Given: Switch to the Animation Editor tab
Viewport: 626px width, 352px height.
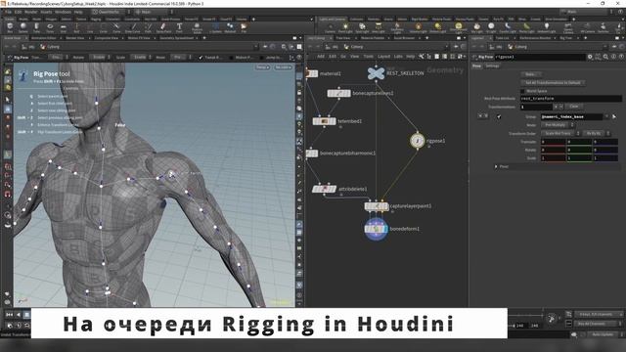Looking at the screenshot, I should click(x=43, y=38).
